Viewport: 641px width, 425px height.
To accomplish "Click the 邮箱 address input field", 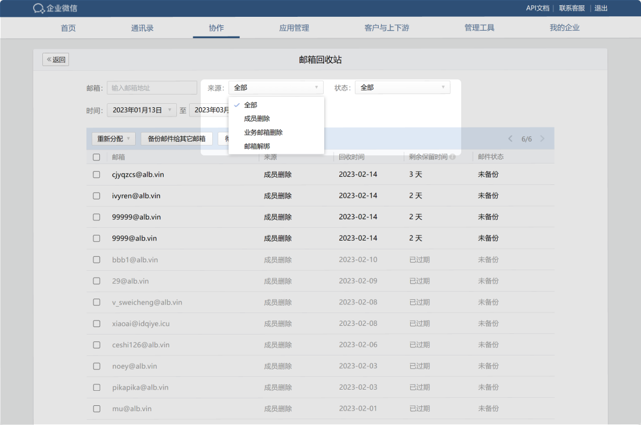I will [151, 87].
